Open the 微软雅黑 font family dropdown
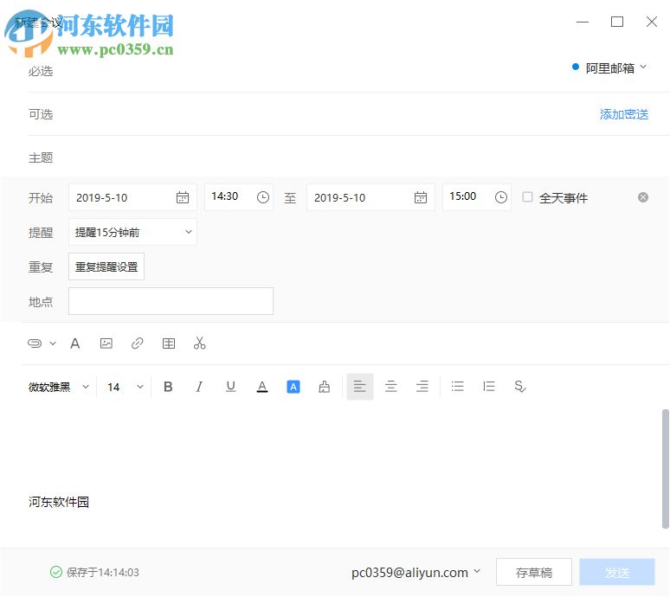 (59, 387)
